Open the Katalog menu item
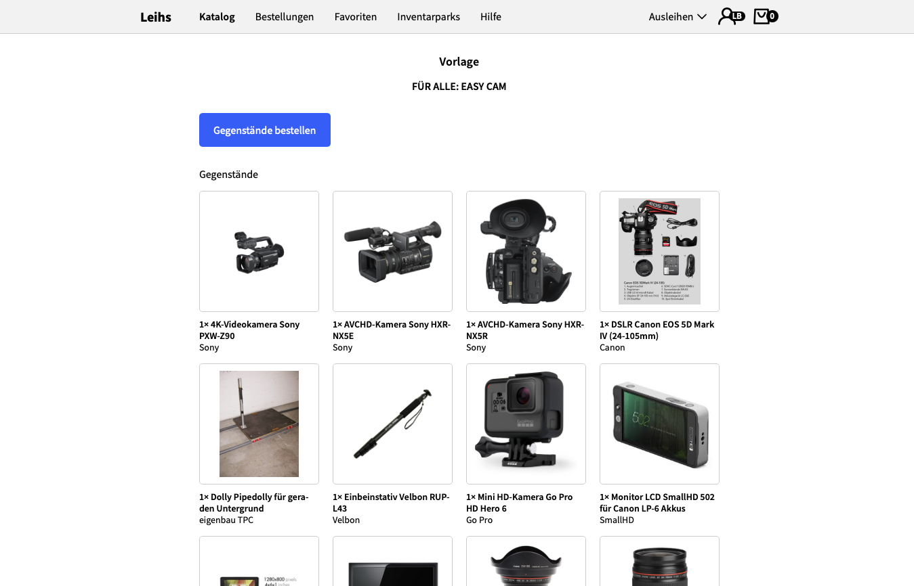This screenshot has height=586, width=914. click(217, 17)
